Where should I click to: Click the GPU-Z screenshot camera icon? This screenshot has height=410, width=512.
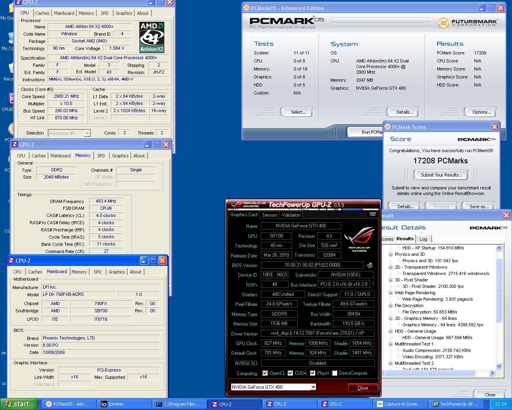[372, 214]
